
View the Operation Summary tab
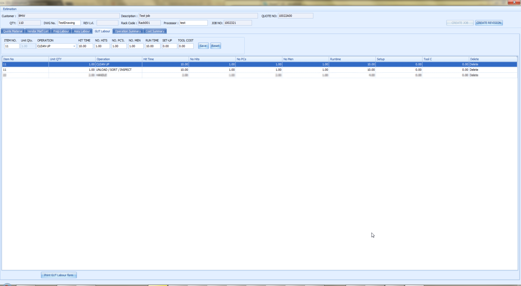pyautogui.click(x=128, y=31)
